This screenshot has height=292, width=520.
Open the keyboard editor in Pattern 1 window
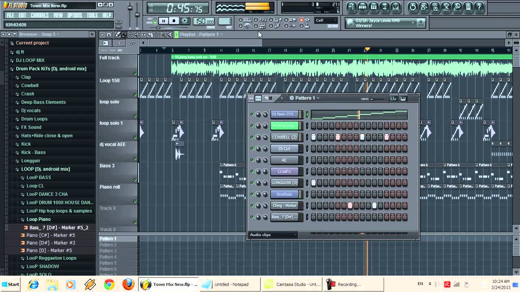[403, 99]
